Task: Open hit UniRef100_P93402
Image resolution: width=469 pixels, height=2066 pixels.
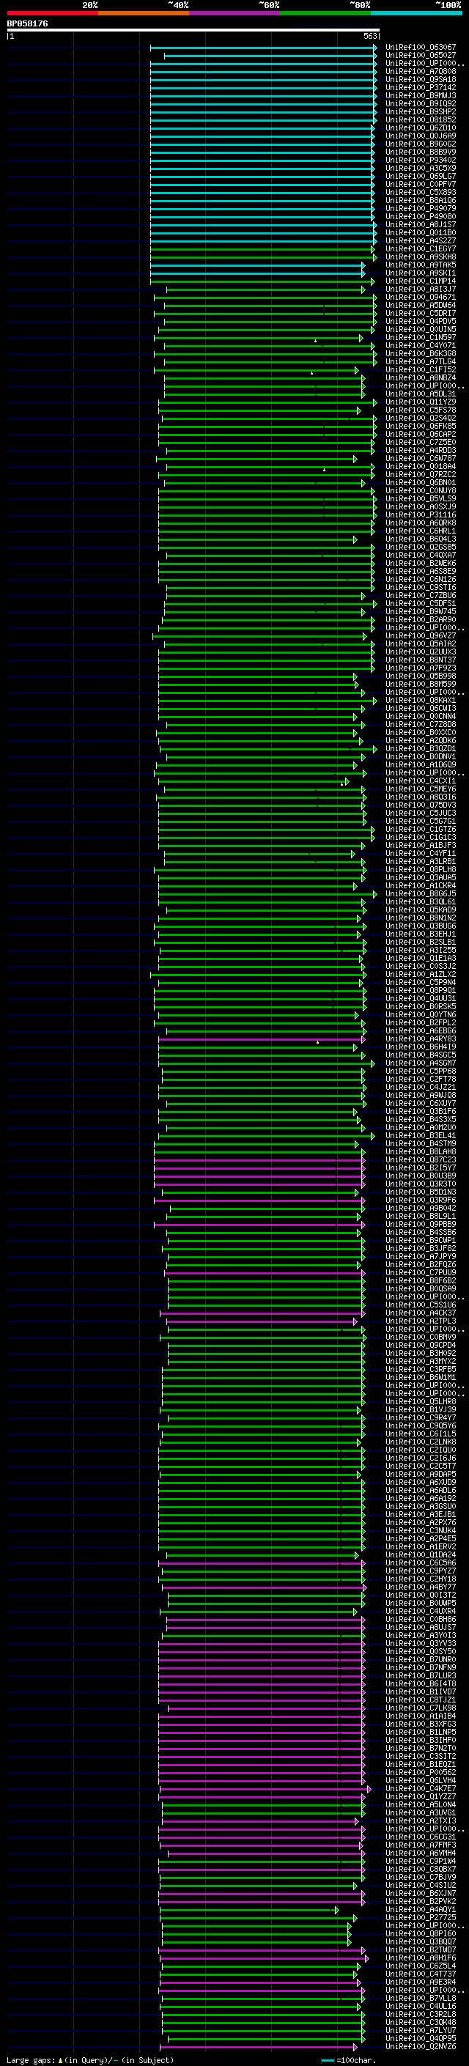Action: (421, 160)
